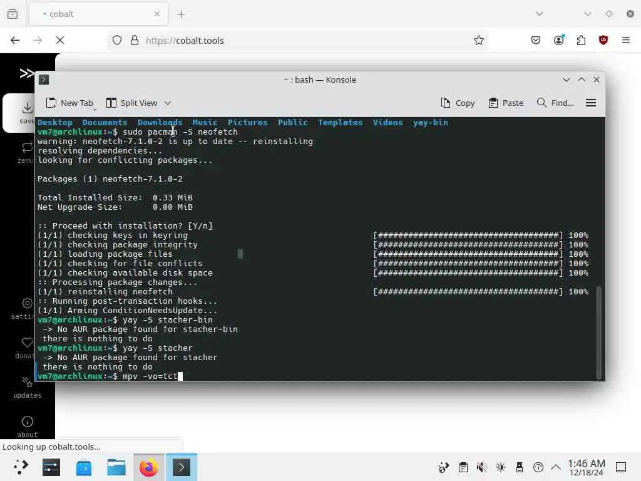
Task: Click the cobalt logo in the sidebar
Action: 26,73
